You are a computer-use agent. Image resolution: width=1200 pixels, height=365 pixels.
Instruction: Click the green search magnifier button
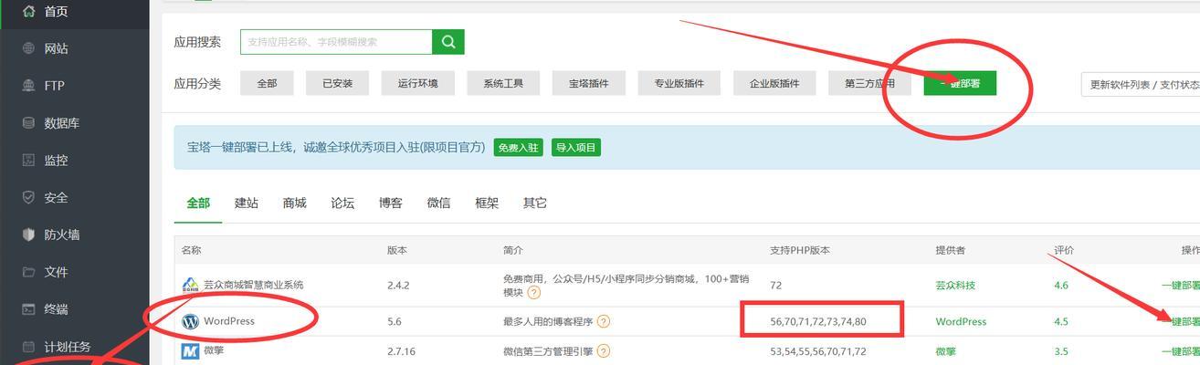(448, 42)
